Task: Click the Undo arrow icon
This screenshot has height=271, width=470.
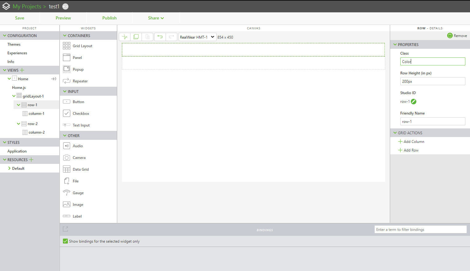Action: pos(160,36)
